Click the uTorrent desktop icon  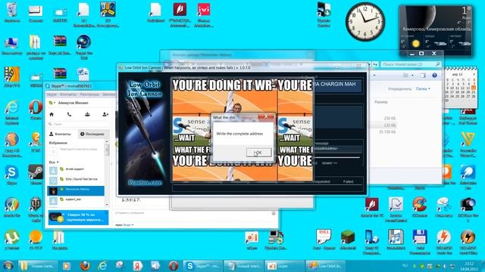coord(12,240)
